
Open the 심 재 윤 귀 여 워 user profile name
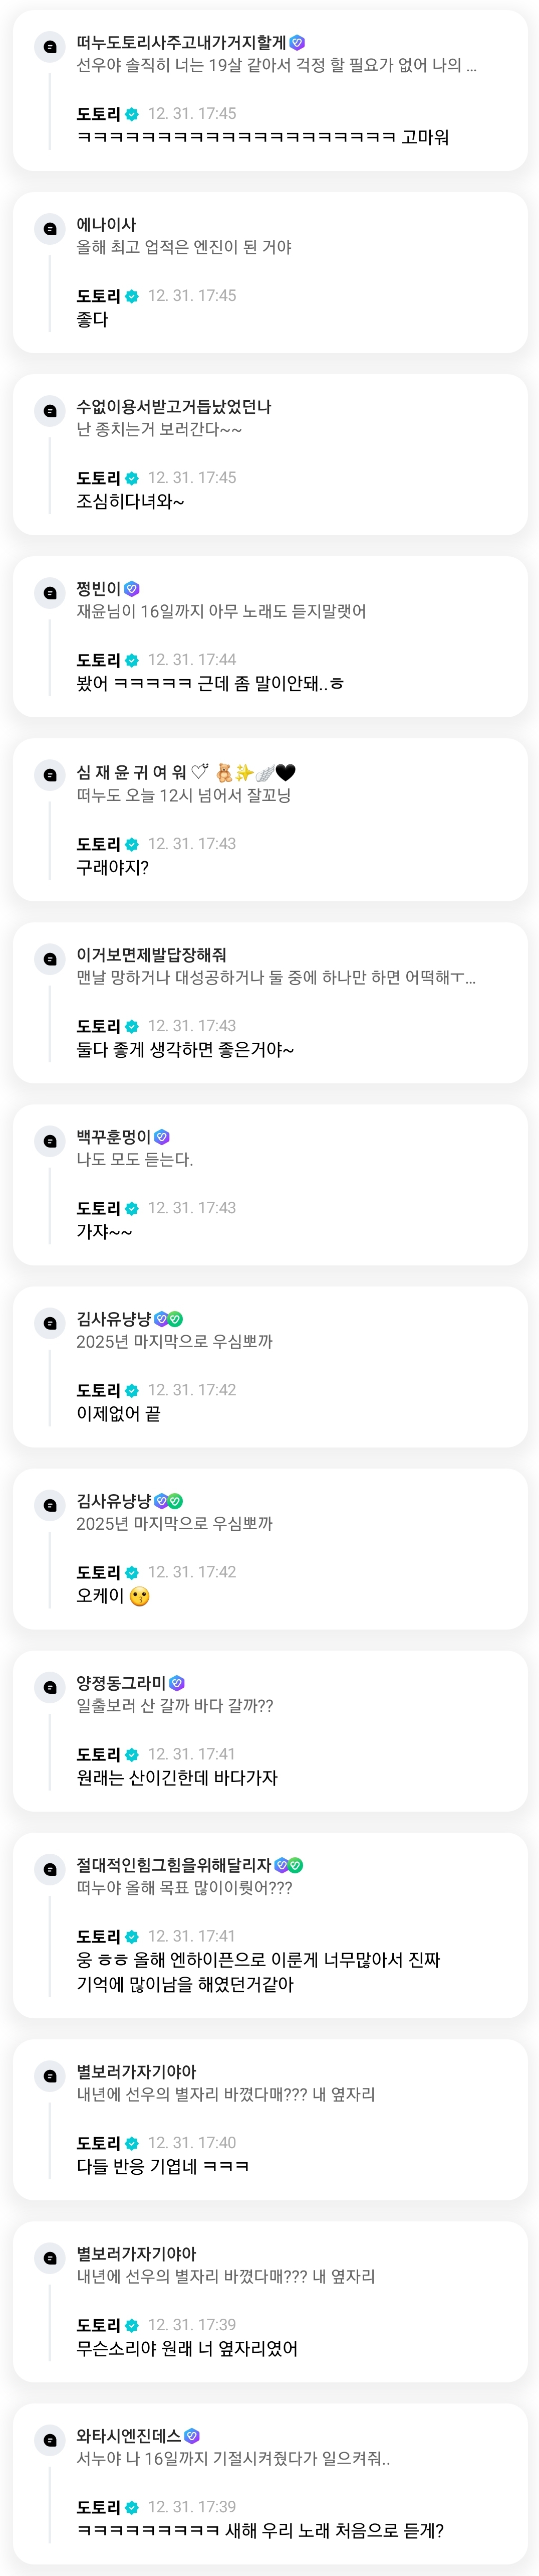(132, 772)
